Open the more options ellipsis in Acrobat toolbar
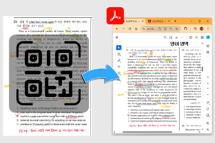The image size is (215, 143). click(182, 37)
